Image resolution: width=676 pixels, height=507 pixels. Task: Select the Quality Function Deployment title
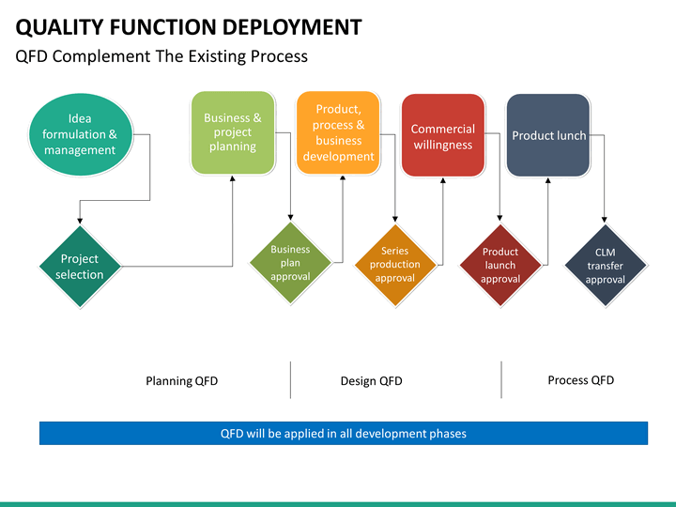189,27
